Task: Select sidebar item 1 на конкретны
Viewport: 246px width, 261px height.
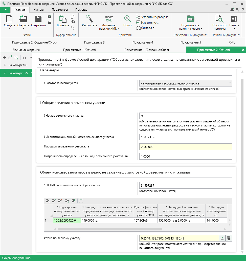Action: 16,65
